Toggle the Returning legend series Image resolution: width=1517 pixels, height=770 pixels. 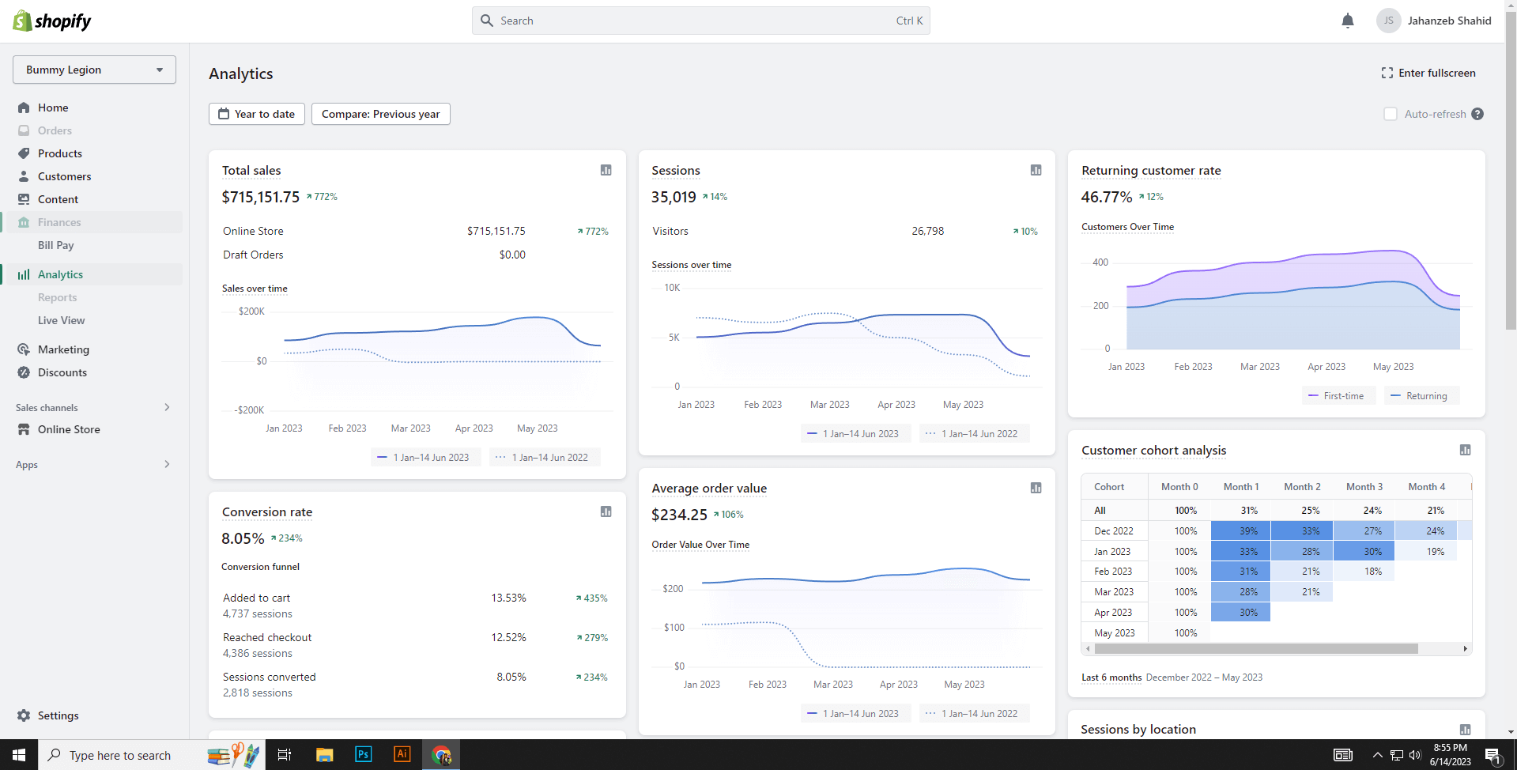point(1421,396)
